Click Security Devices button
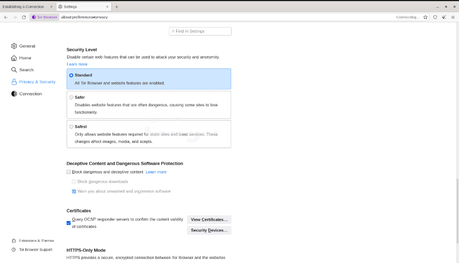This screenshot has height=263, width=459. pyautogui.click(x=209, y=230)
